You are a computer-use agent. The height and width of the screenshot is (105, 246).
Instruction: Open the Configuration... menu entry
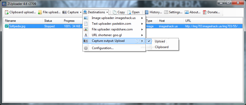click(x=114, y=48)
